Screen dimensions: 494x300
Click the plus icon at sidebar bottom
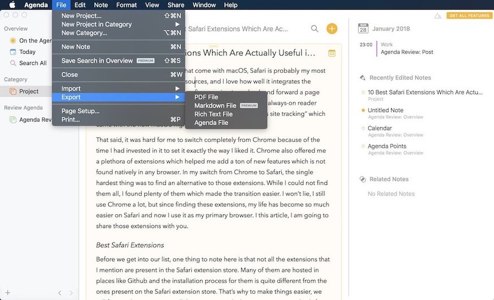pyautogui.click(x=8, y=293)
